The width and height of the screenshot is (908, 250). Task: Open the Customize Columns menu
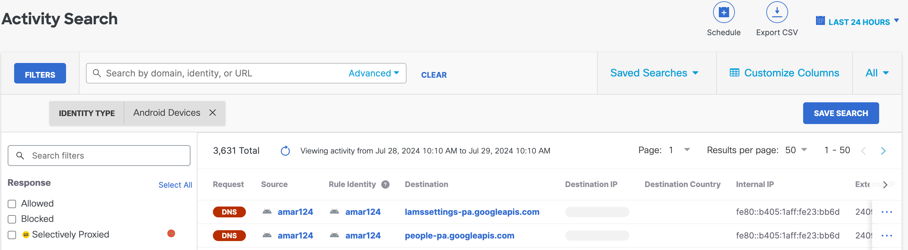(x=784, y=73)
